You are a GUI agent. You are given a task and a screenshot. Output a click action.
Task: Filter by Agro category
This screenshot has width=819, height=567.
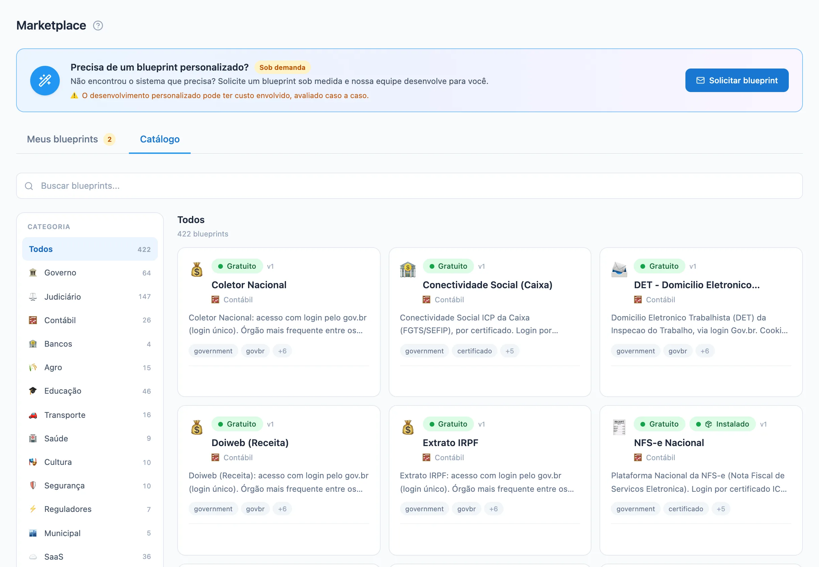pos(90,367)
